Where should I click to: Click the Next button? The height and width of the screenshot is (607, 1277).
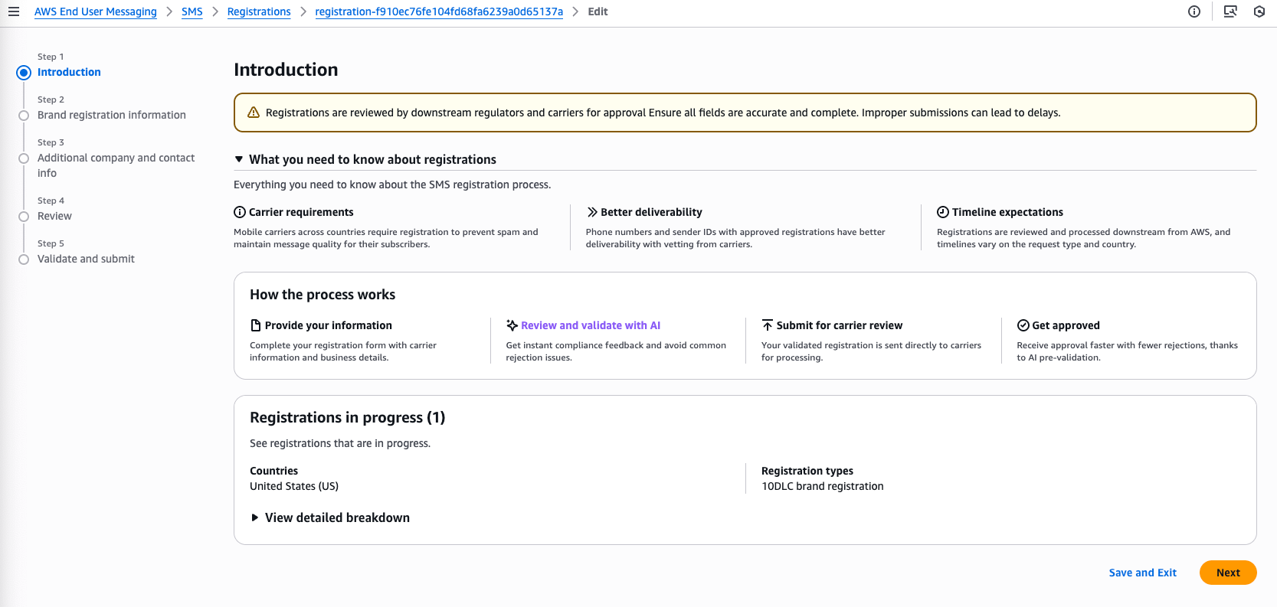tap(1227, 573)
